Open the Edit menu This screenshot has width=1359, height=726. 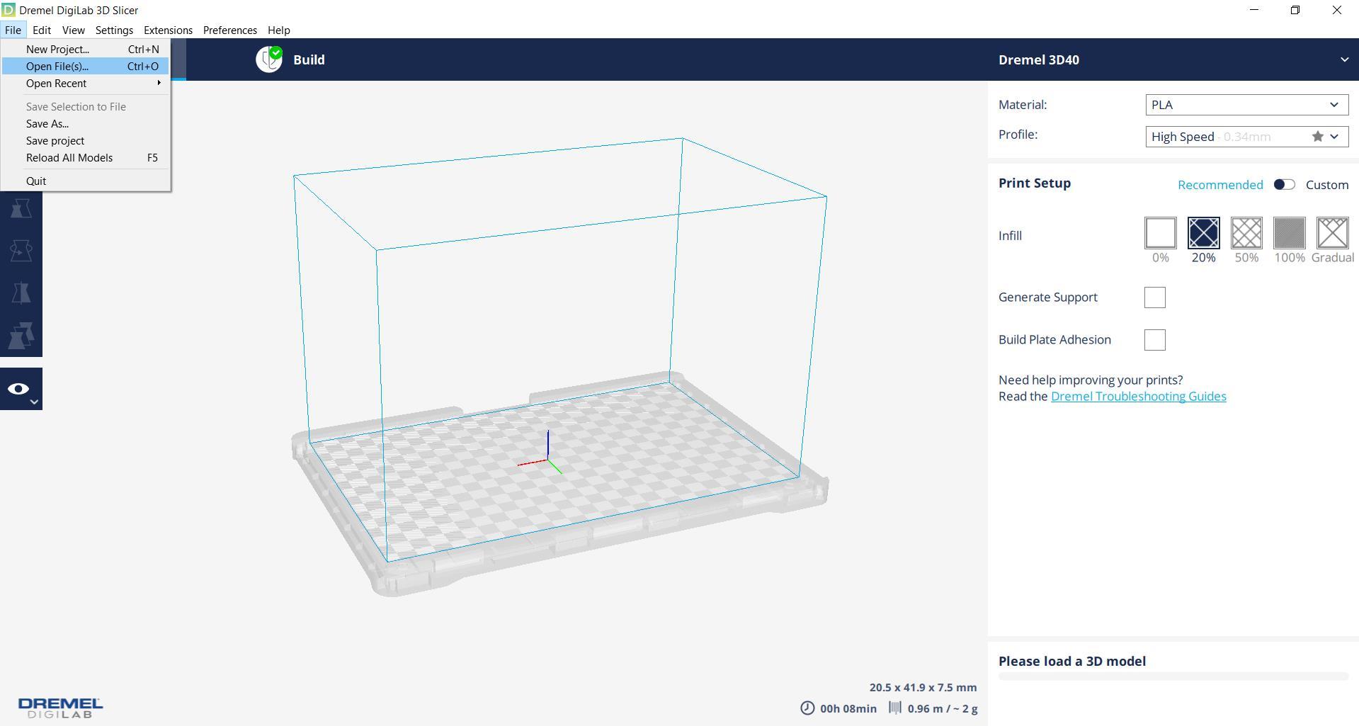click(42, 30)
